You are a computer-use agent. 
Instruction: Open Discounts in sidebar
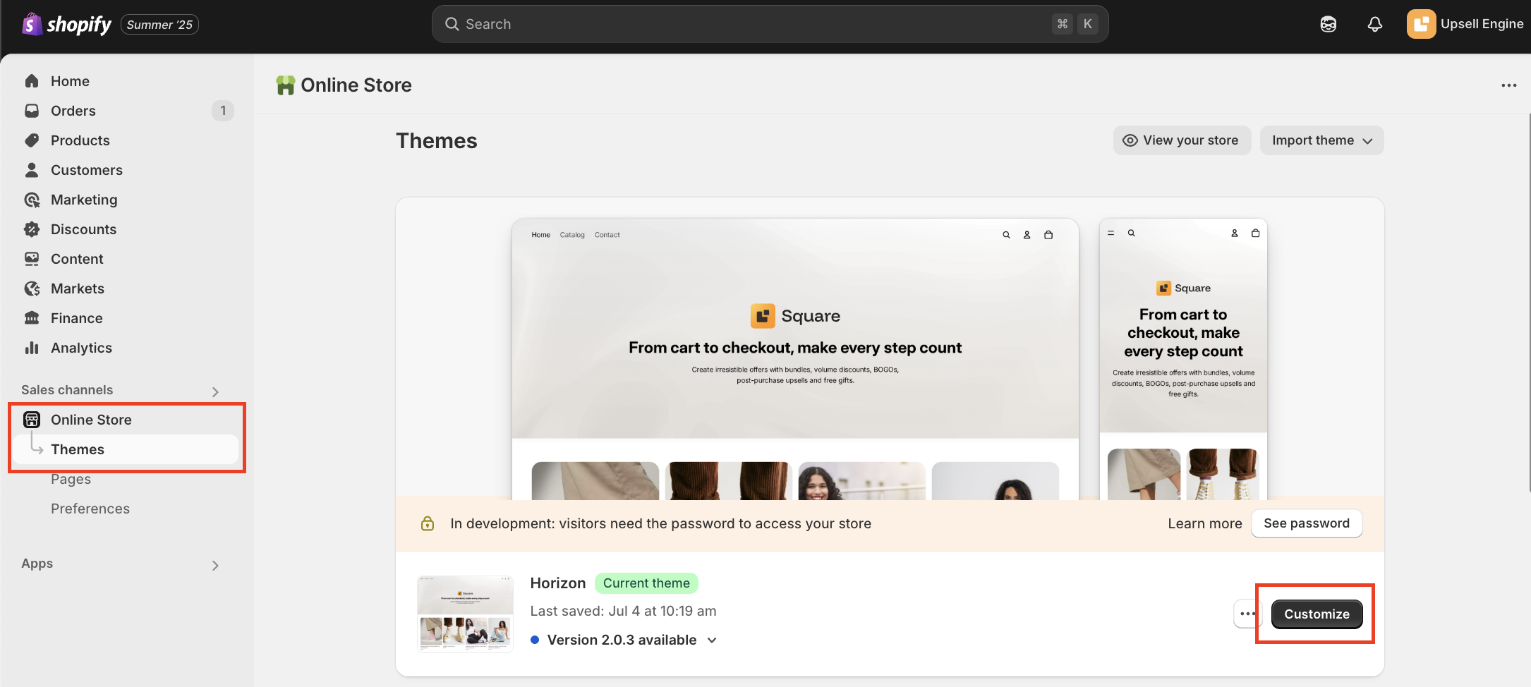83,229
